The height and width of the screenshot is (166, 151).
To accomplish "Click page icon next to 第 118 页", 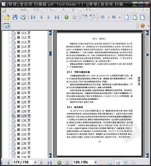I will click(14, 65).
